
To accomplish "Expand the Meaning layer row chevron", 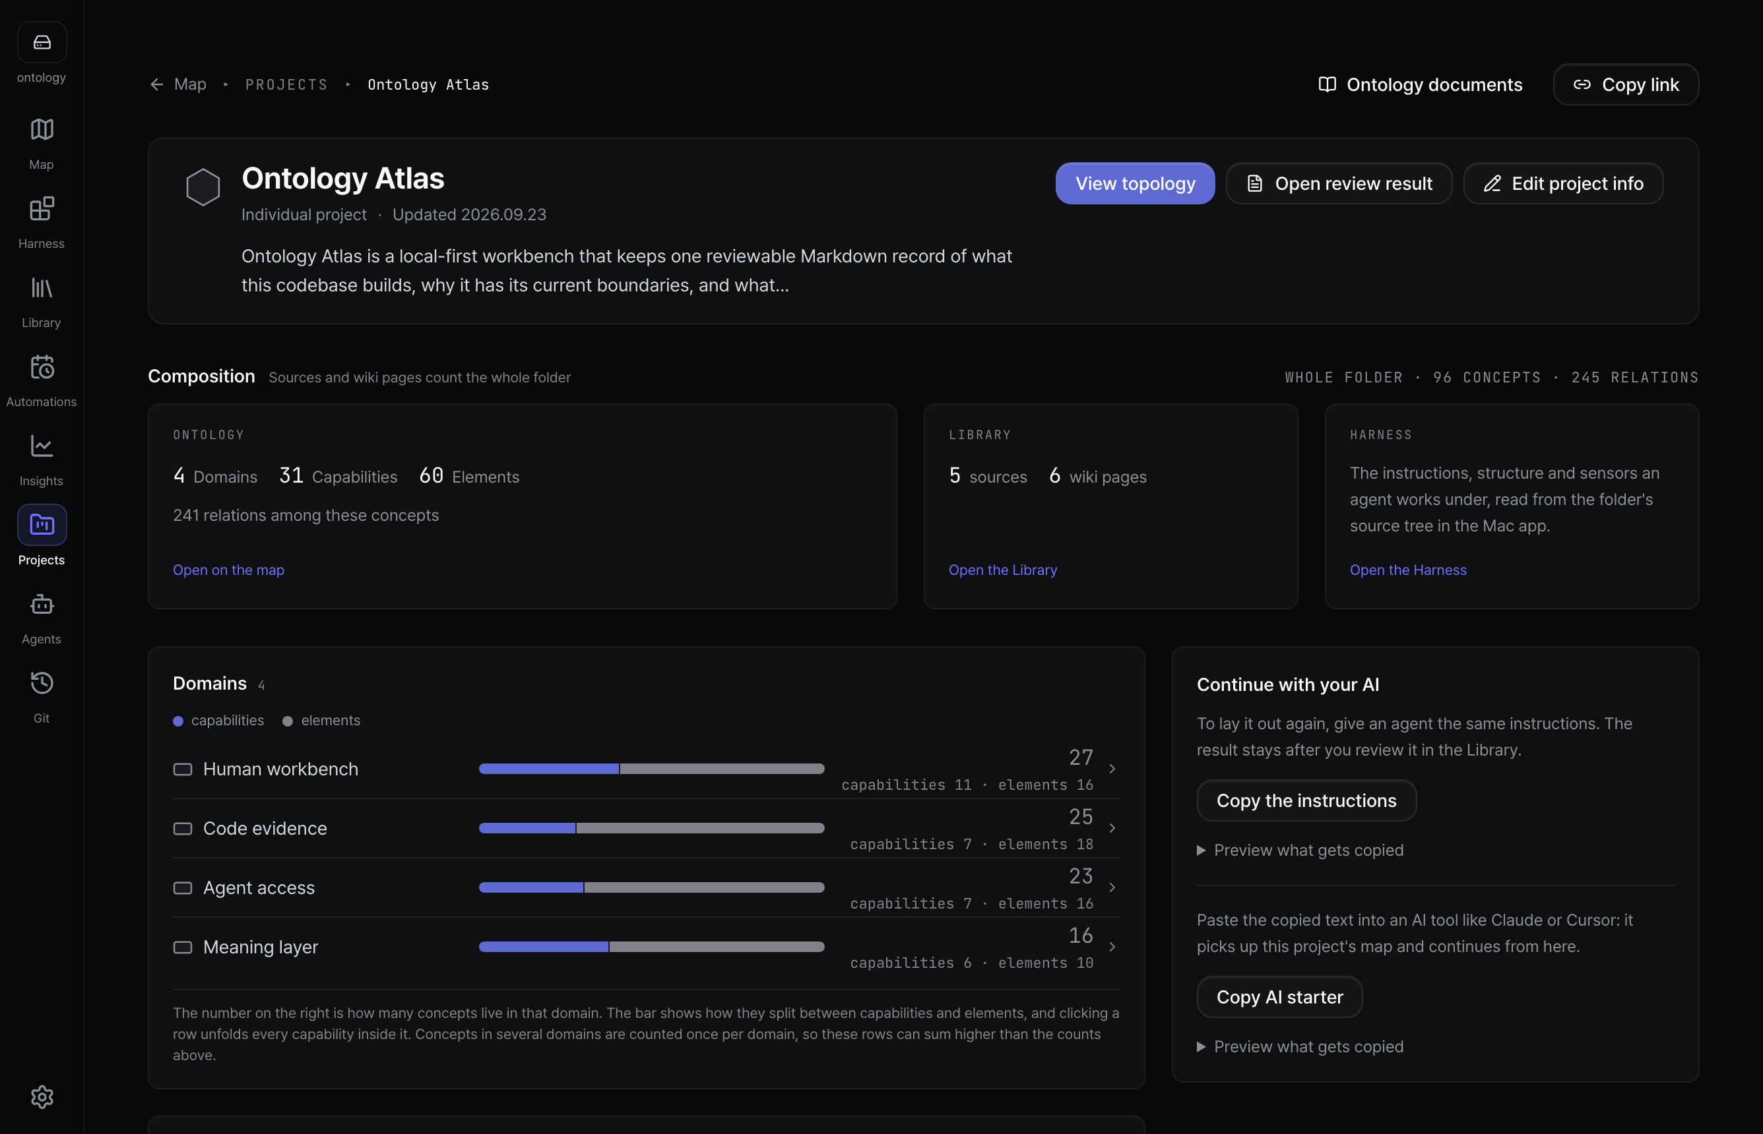I will click(1112, 947).
